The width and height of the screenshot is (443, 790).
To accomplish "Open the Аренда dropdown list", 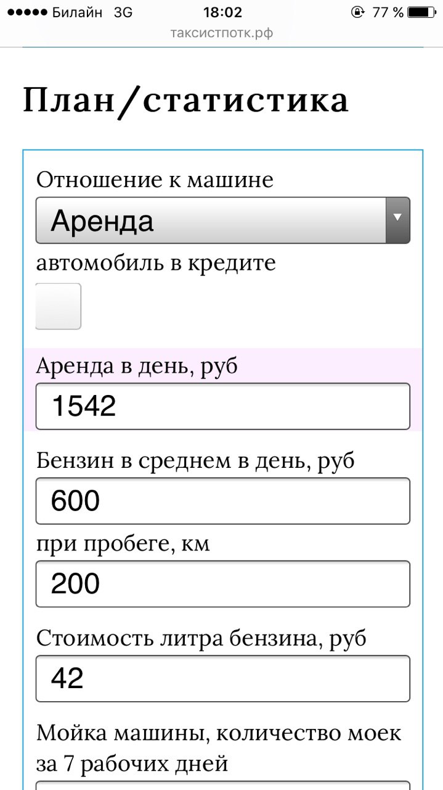I will pos(211,220).
